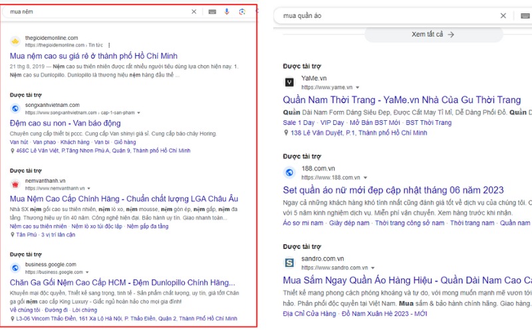This screenshot has height=332, width=532.
Task: Open dropdown arrow beside yame.com.vn URL
Action: pos(357,87)
